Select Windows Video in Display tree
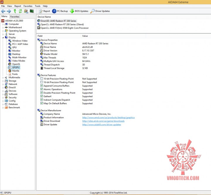Viewport: 211px width, 195px height. [20, 41]
